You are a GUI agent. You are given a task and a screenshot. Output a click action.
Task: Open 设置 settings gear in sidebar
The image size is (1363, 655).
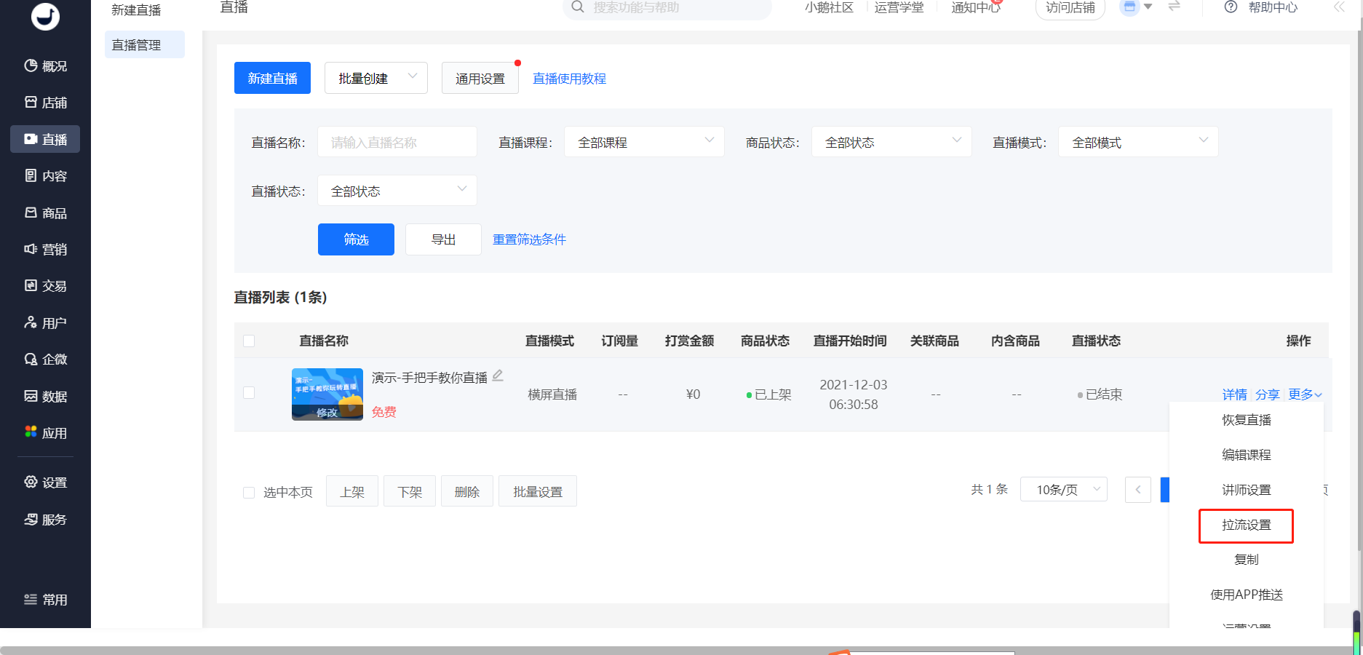pos(31,482)
